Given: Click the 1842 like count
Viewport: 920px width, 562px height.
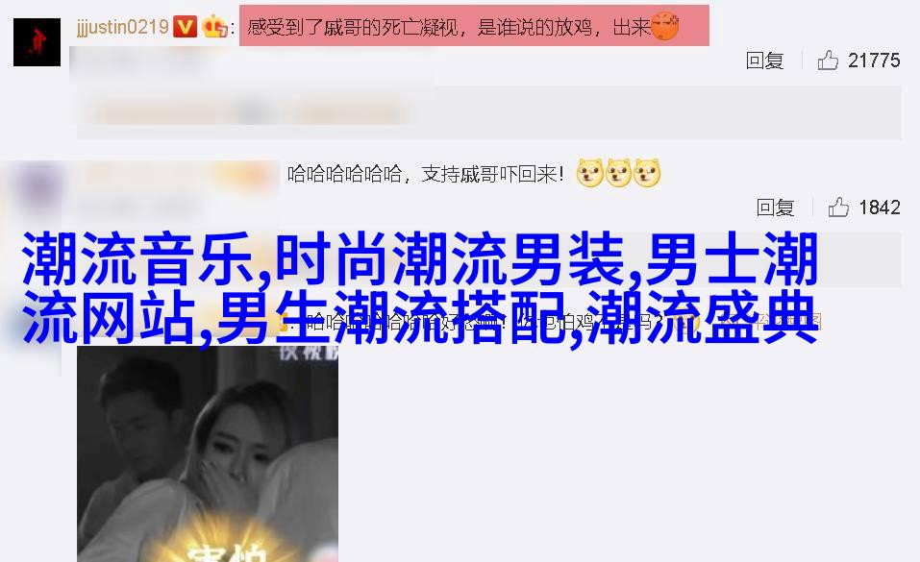Looking at the screenshot, I should point(880,208).
